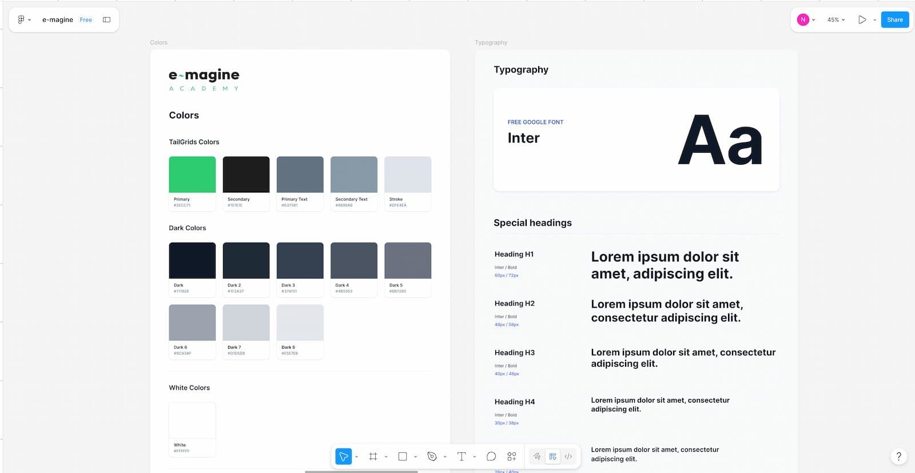Select the Text tool
The width and height of the screenshot is (915, 473).
point(462,456)
